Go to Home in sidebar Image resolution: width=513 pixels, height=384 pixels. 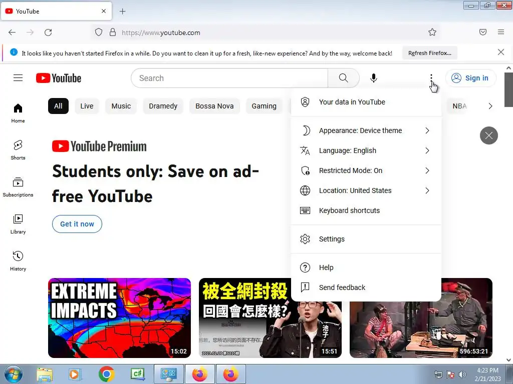[18, 113]
